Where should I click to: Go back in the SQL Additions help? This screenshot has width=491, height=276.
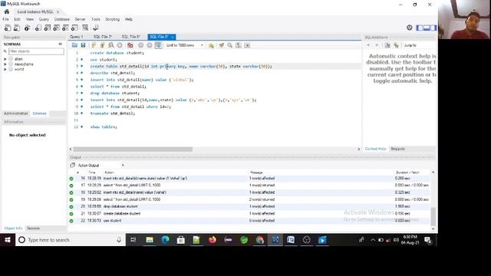[x=368, y=45]
